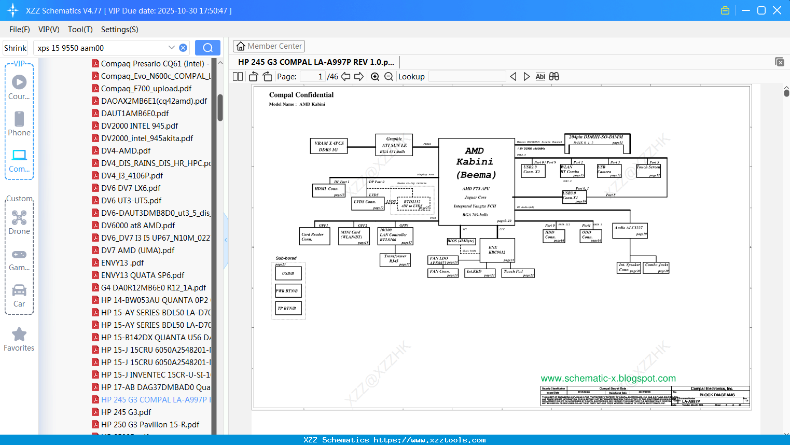
Task: Select highlighted HP 245 G3 COMPAL LA-A997P file
Action: pos(151,399)
